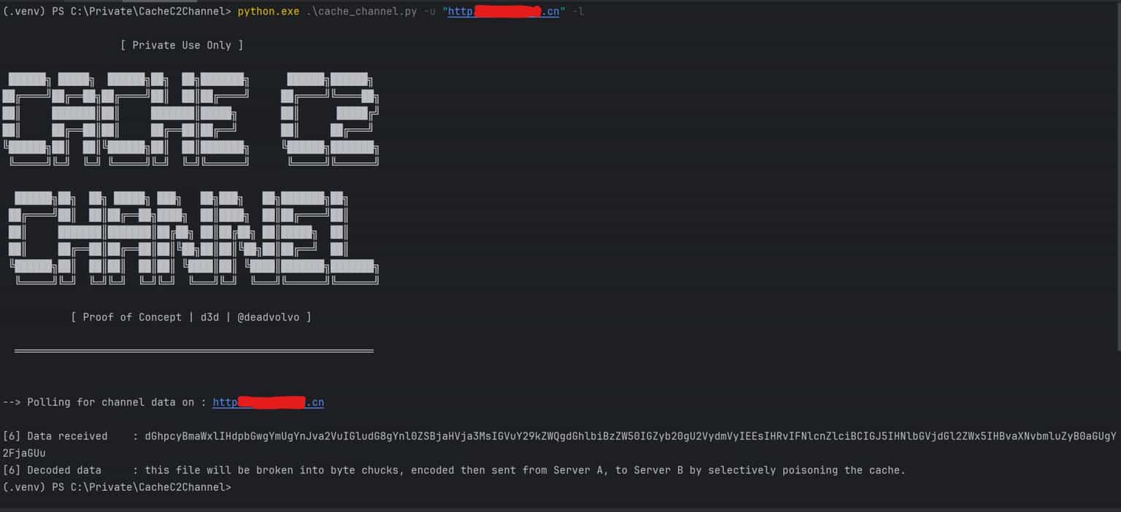Click the double-line separator below the credits

pos(193,352)
